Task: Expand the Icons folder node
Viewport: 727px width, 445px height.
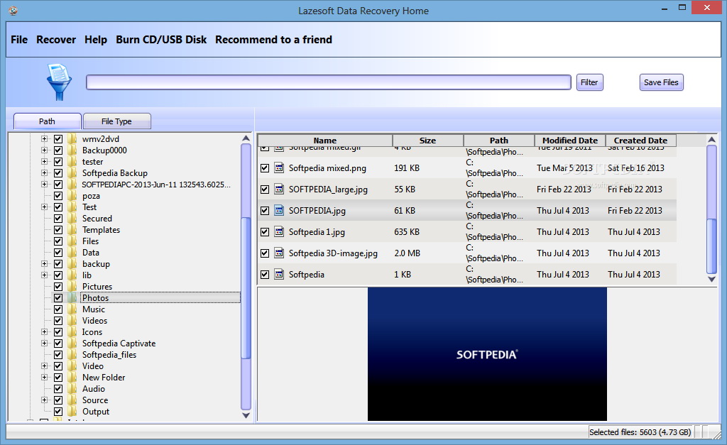Action: pyautogui.click(x=44, y=332)
